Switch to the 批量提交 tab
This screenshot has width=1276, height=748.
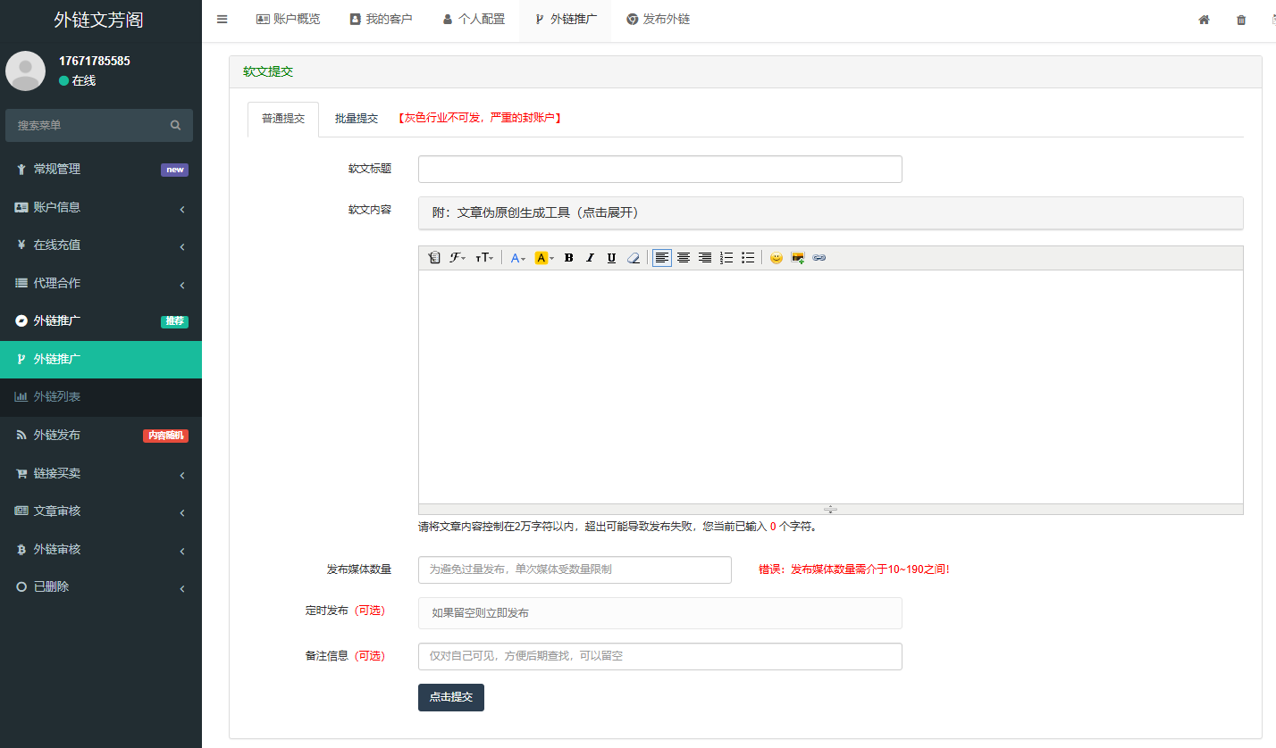point(357,118)
